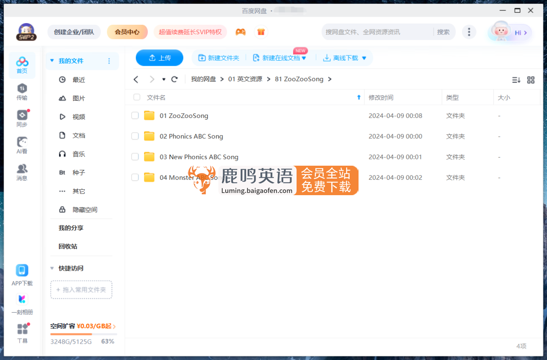Click 空间扩容 ¥0.03/GB起 link

[x=83, y=326]
